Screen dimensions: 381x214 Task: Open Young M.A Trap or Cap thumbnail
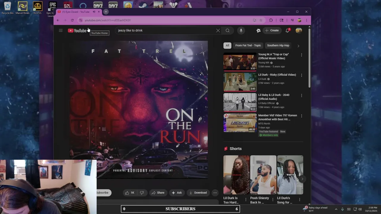(240, 62)
